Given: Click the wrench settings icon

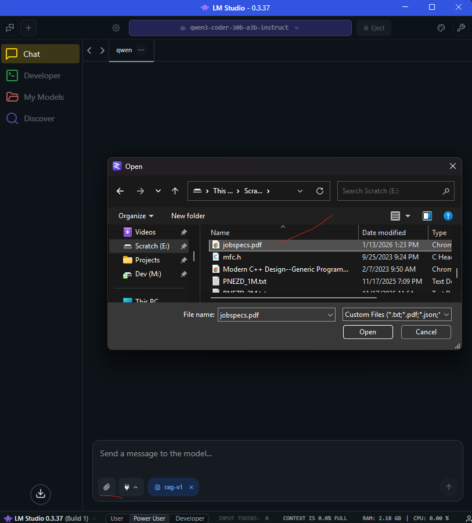Looking at the screenshot, I should 461,28.
